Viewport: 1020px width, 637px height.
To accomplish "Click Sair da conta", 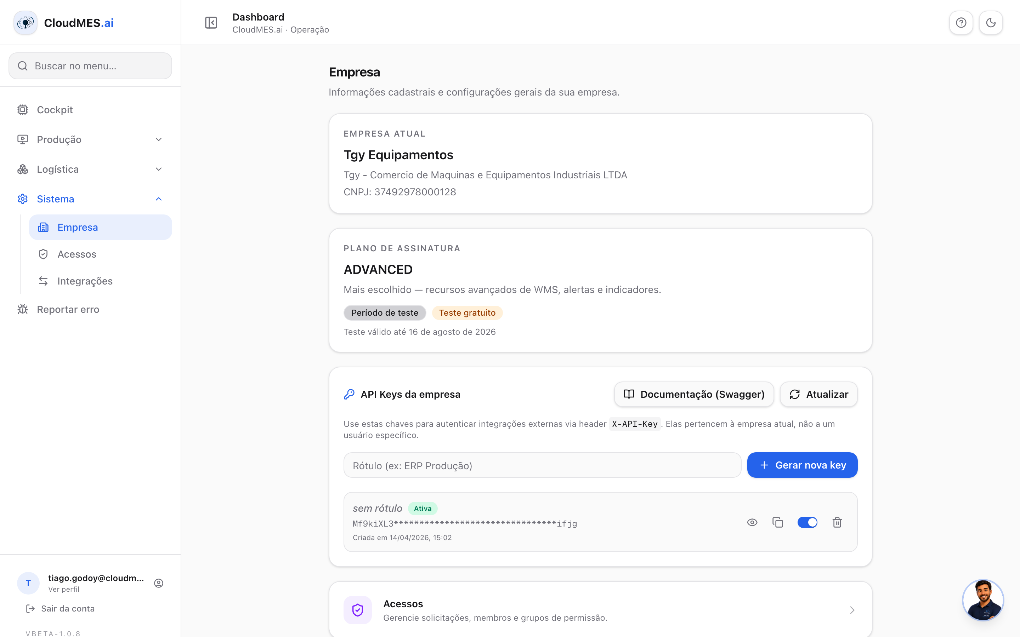I will [x=60, y=608].
